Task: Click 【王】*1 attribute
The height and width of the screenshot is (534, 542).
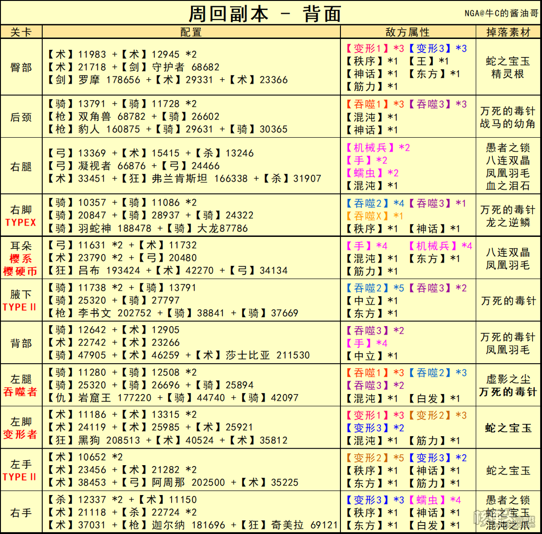Action: [428, 61]
